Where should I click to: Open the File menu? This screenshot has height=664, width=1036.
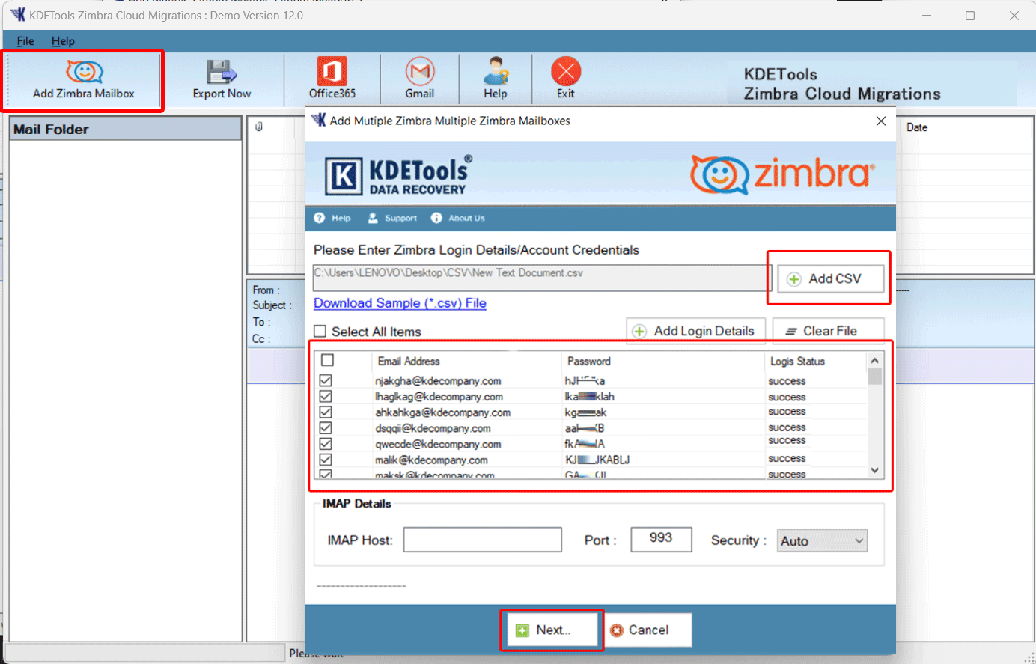pyautogui.click(x=25, y=41)
